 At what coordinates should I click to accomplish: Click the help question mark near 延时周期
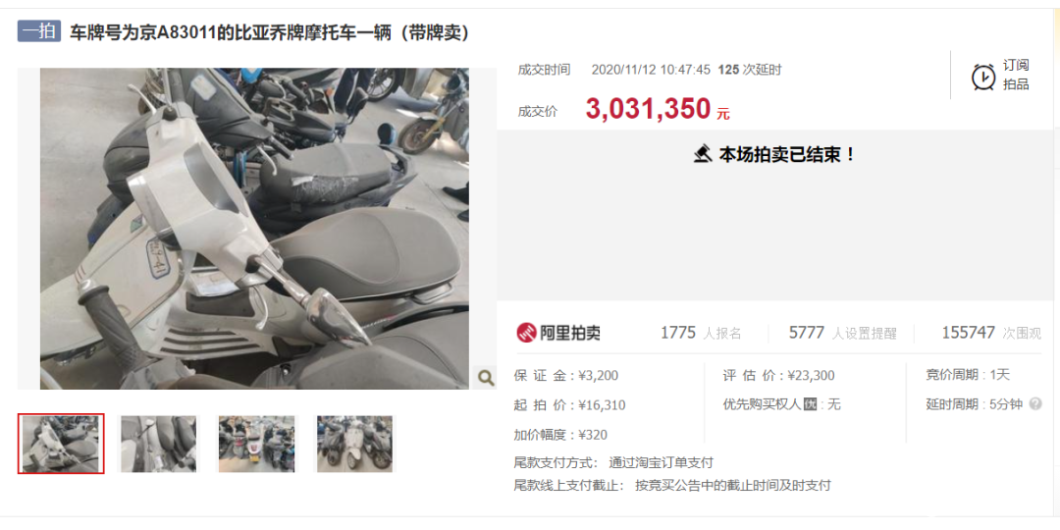[x=1035, y=403]
